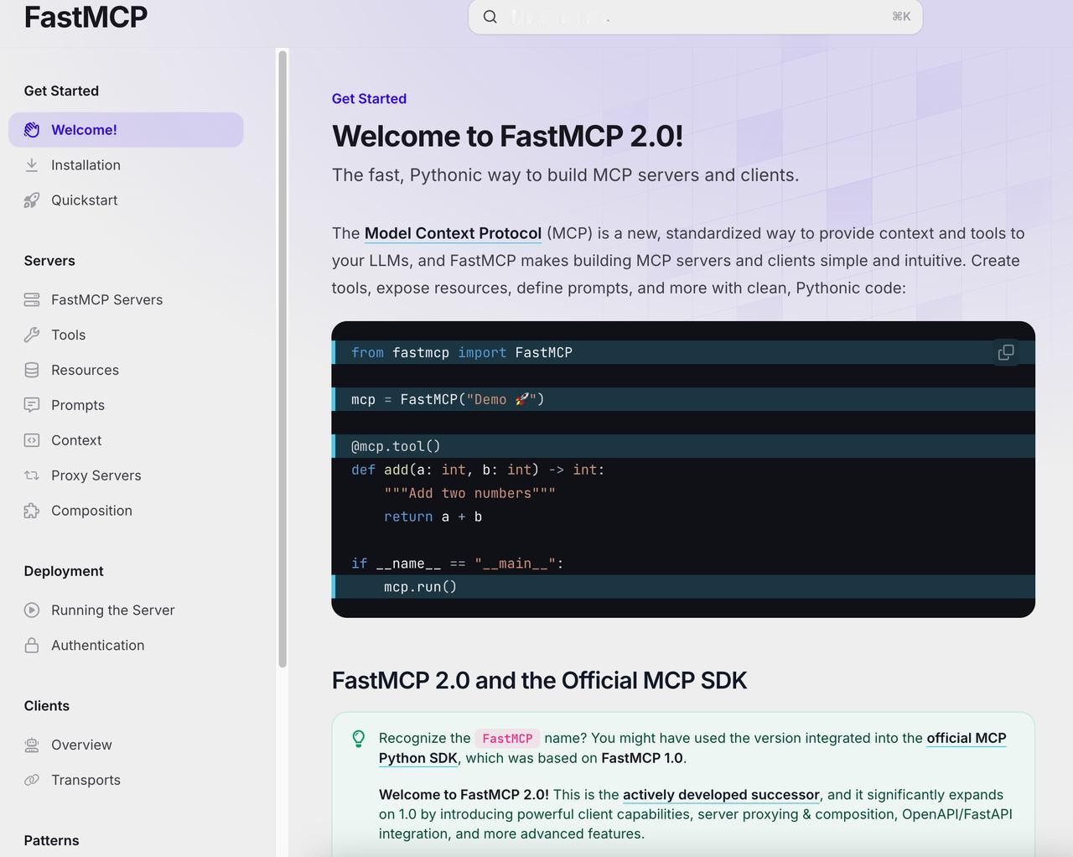
Task: Click the wrench icon beside Tools
Action: [x=32, y=335]
